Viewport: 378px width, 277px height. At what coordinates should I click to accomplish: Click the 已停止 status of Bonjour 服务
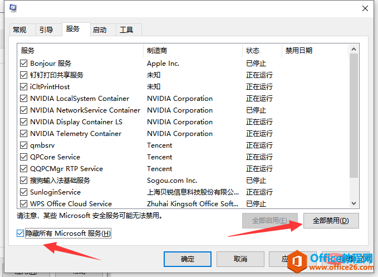point(256,64)
